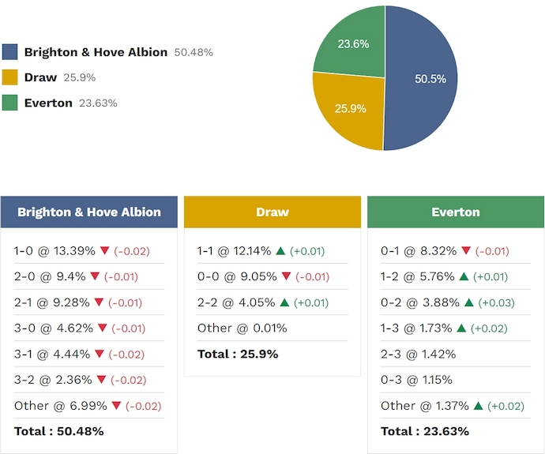Viewport: 545px width, 454px height.
Task: Click the green up arrow beside 1-2 score
Action: click(464, 277)
